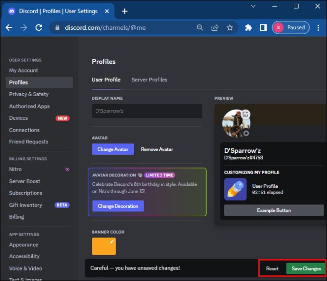Image resolution: width=327 pixels, height=281 pixels.
Task: Switch to the User Profile tab
Action: click(x=106, y=80)
